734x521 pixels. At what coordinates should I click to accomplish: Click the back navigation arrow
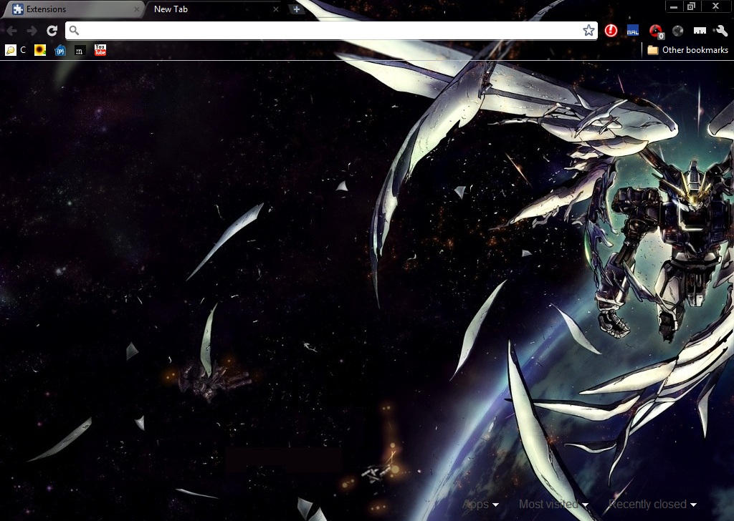click(x=11, y=31)
